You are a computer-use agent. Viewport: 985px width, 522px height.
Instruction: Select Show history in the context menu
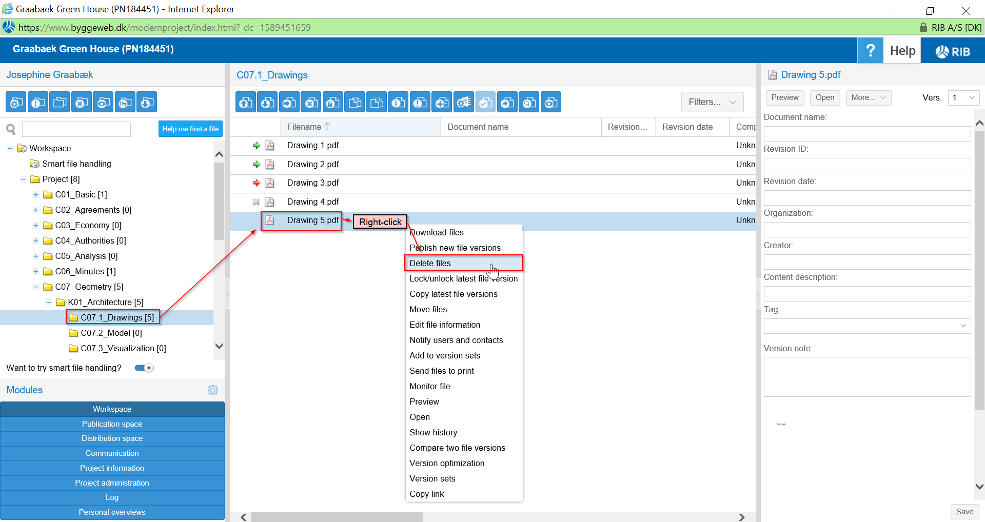point(434,432)
